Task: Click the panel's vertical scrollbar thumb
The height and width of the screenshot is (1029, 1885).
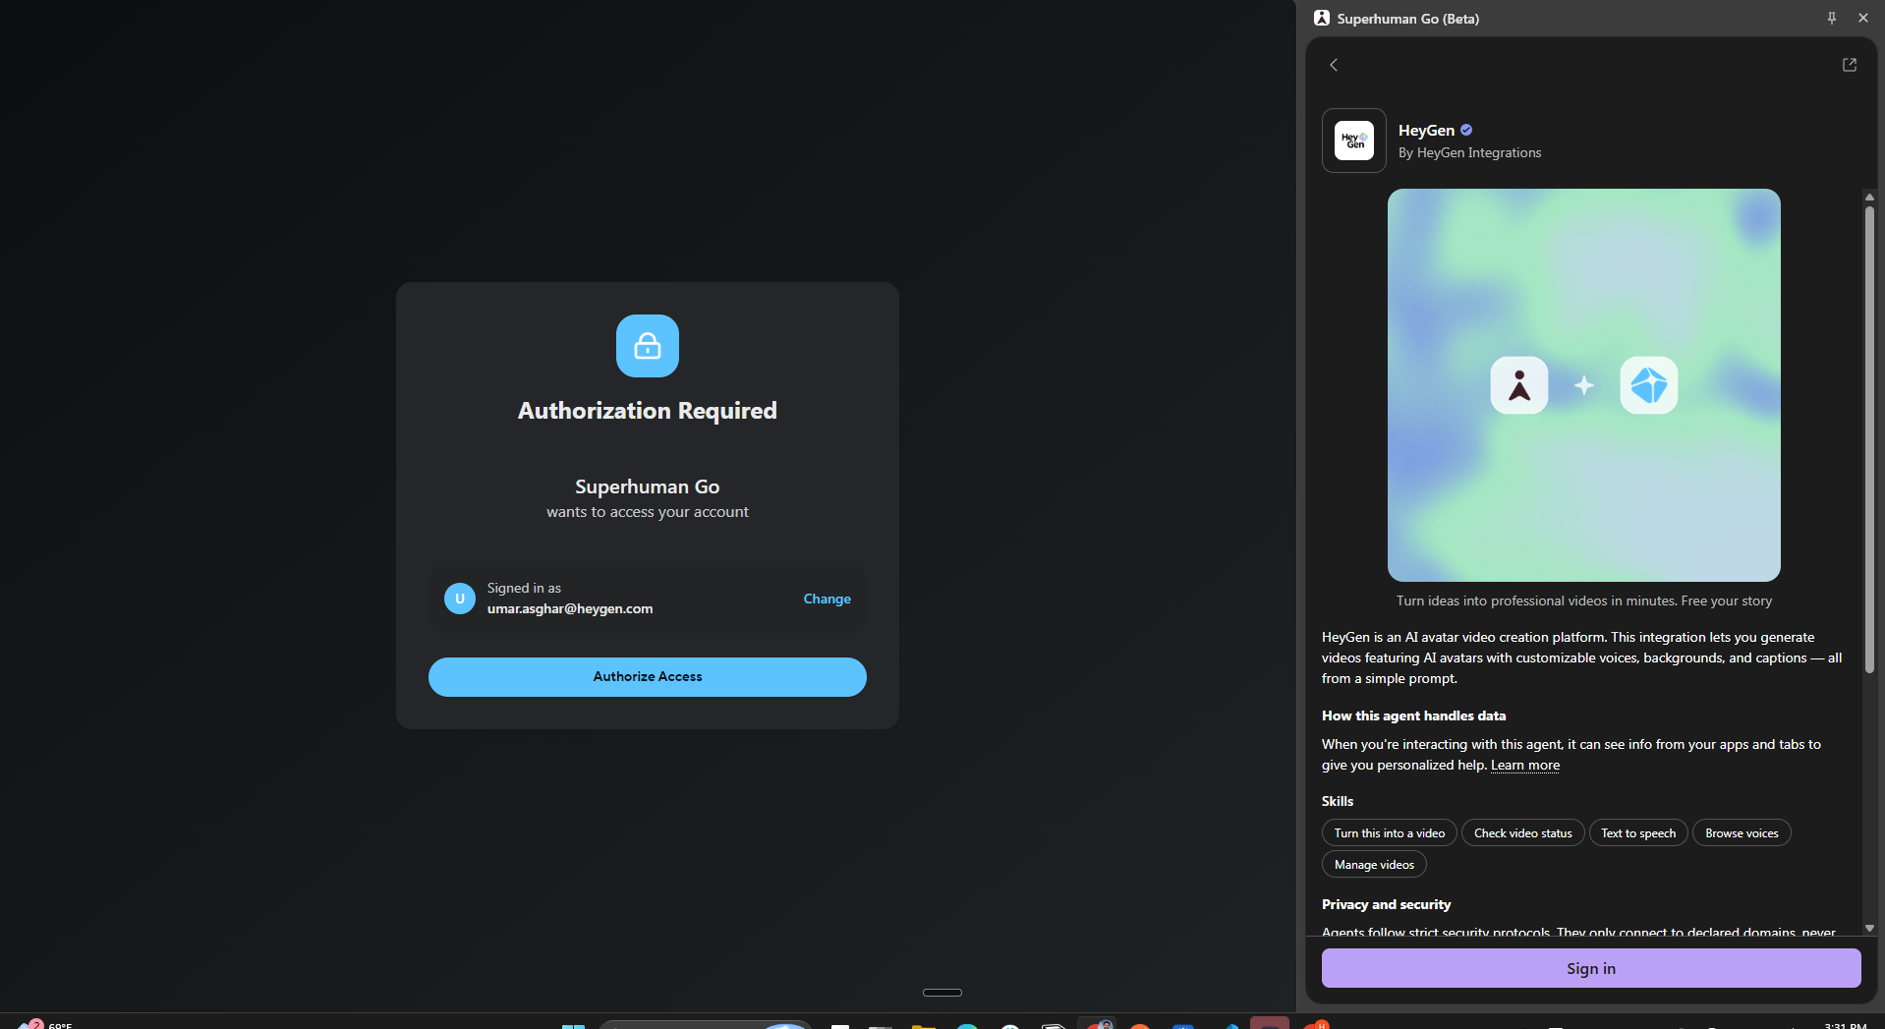Action: [1869, 438]
